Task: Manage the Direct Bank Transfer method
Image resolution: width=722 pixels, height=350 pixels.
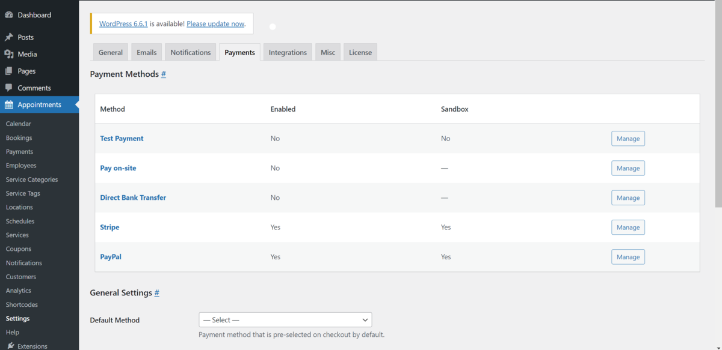Action: click(628, 198)
